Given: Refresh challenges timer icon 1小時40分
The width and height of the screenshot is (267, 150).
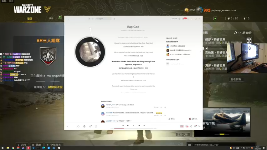Looking at the screenshot, I should (236, 33).
